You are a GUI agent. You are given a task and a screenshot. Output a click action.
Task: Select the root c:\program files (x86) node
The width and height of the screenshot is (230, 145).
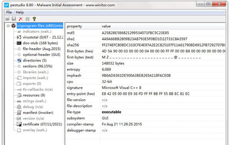40,26
